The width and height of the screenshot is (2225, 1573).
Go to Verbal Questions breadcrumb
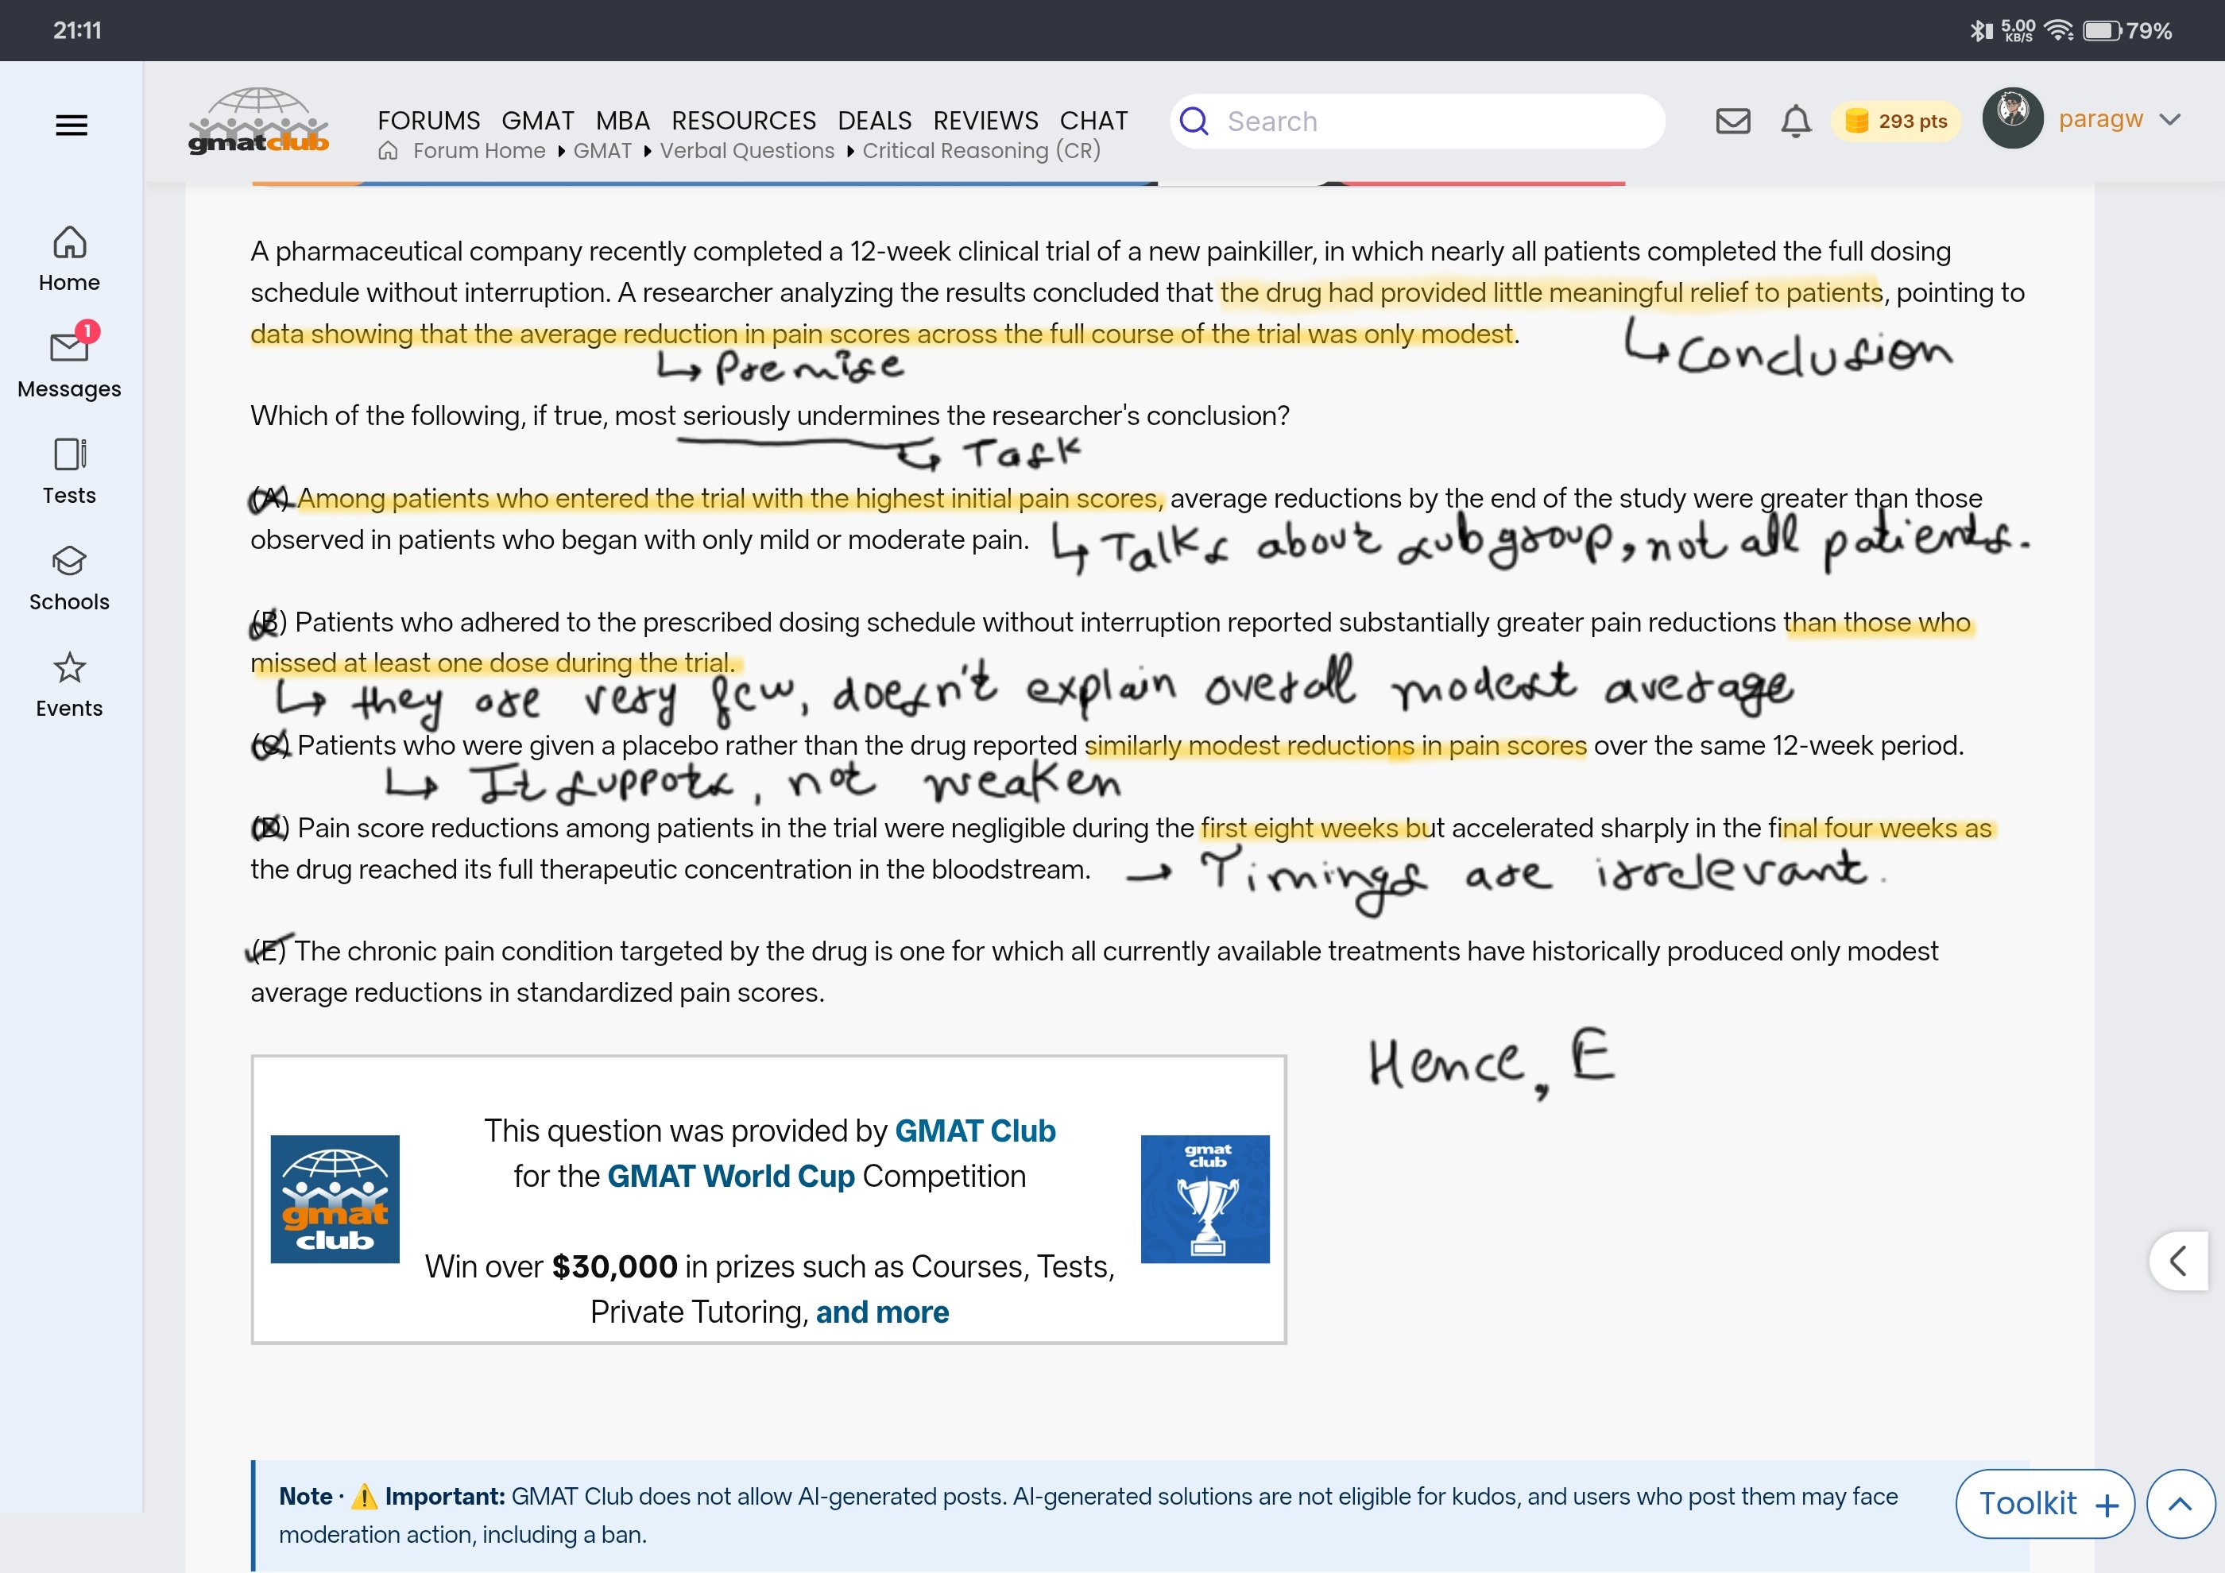(747, 151)
